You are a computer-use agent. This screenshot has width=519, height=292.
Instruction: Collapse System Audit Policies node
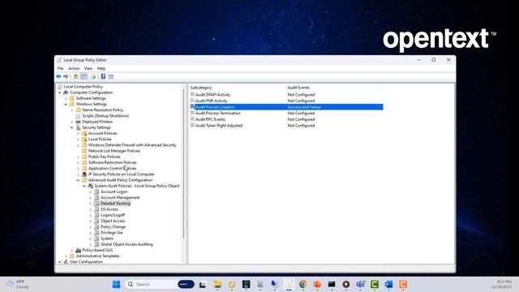(x=84, y=186)
